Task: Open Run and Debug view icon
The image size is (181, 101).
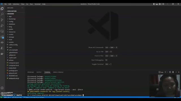Action: 2,26
